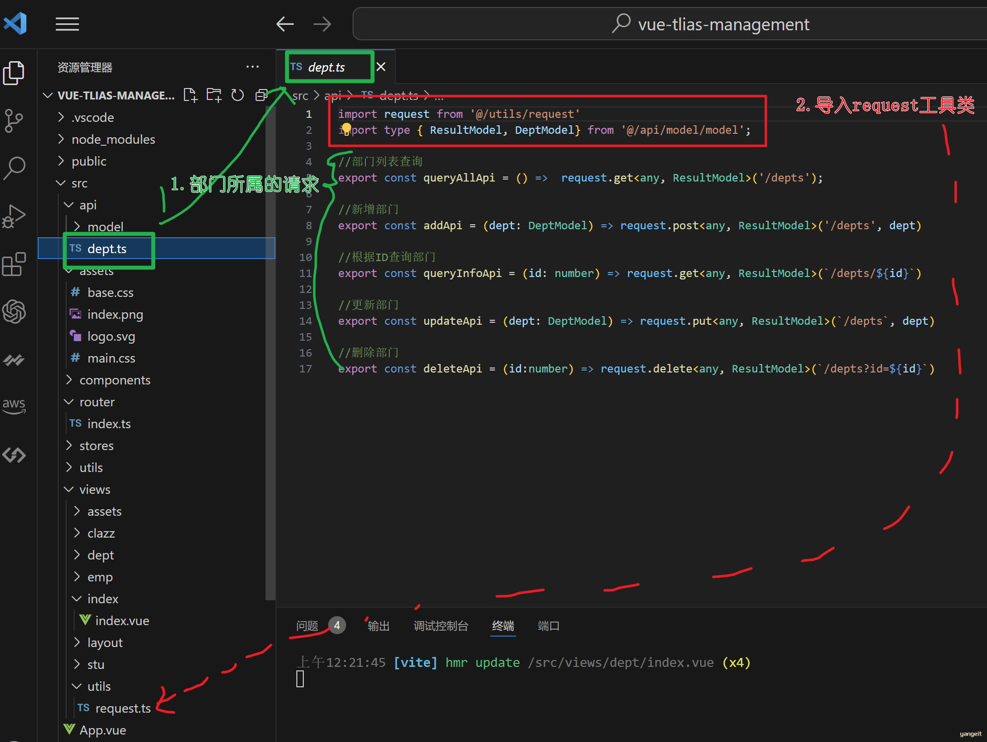This screenshot has width=987, height=742.
Task: Open the Run and Debug view
Action: [x=14, y=216]
